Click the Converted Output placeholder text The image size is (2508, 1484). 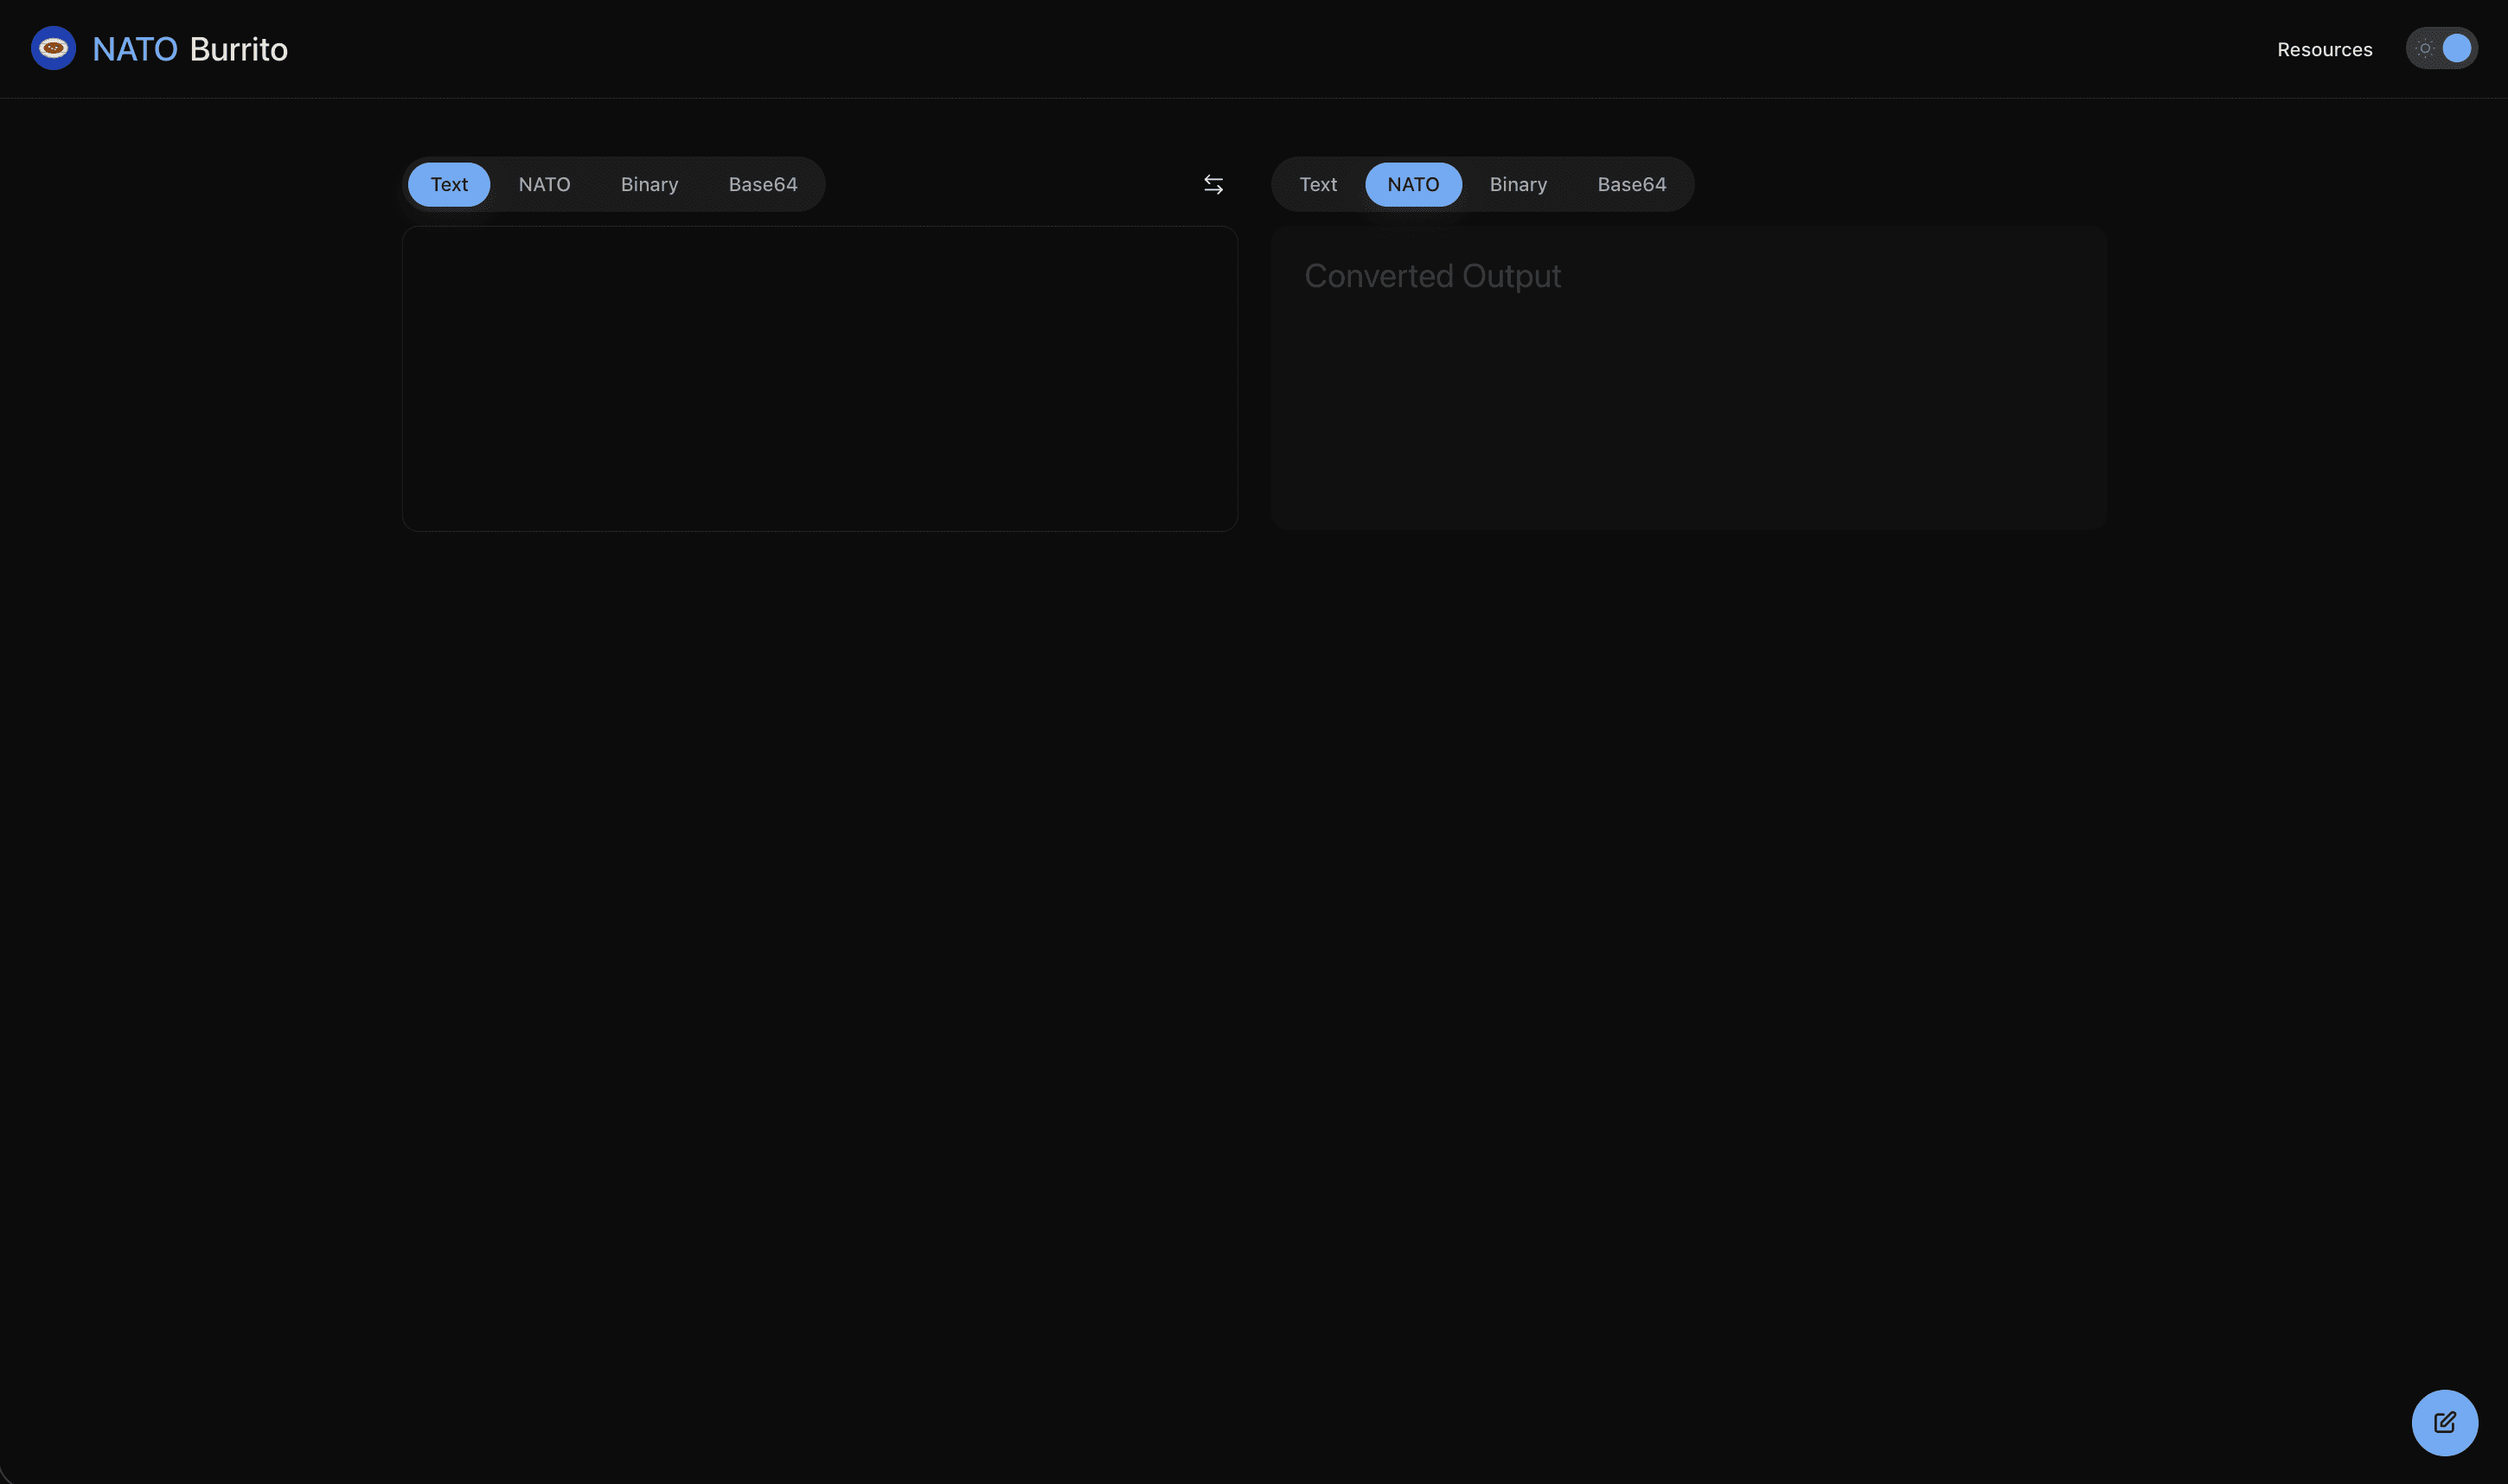pyautogui.click(x=1432, y=276)
